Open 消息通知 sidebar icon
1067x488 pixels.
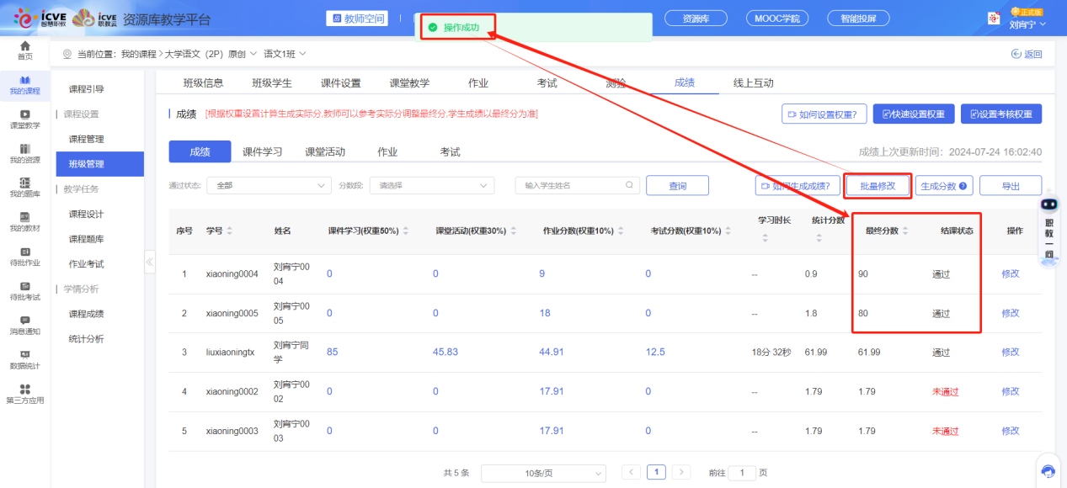click(25, 325)
